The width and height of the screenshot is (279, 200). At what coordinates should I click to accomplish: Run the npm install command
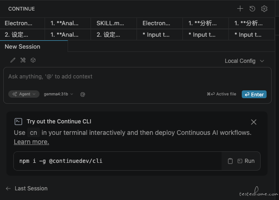pyautogui.click(x=246, y=161)
